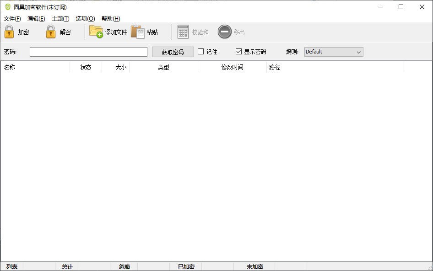Open the 主题(T) menu

(x=60, y=19)
